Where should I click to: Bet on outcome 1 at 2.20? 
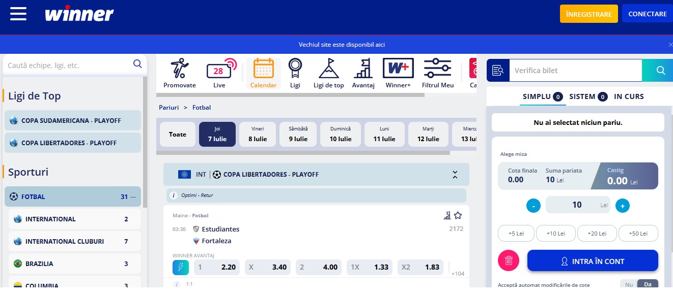(x=217, y=267)
